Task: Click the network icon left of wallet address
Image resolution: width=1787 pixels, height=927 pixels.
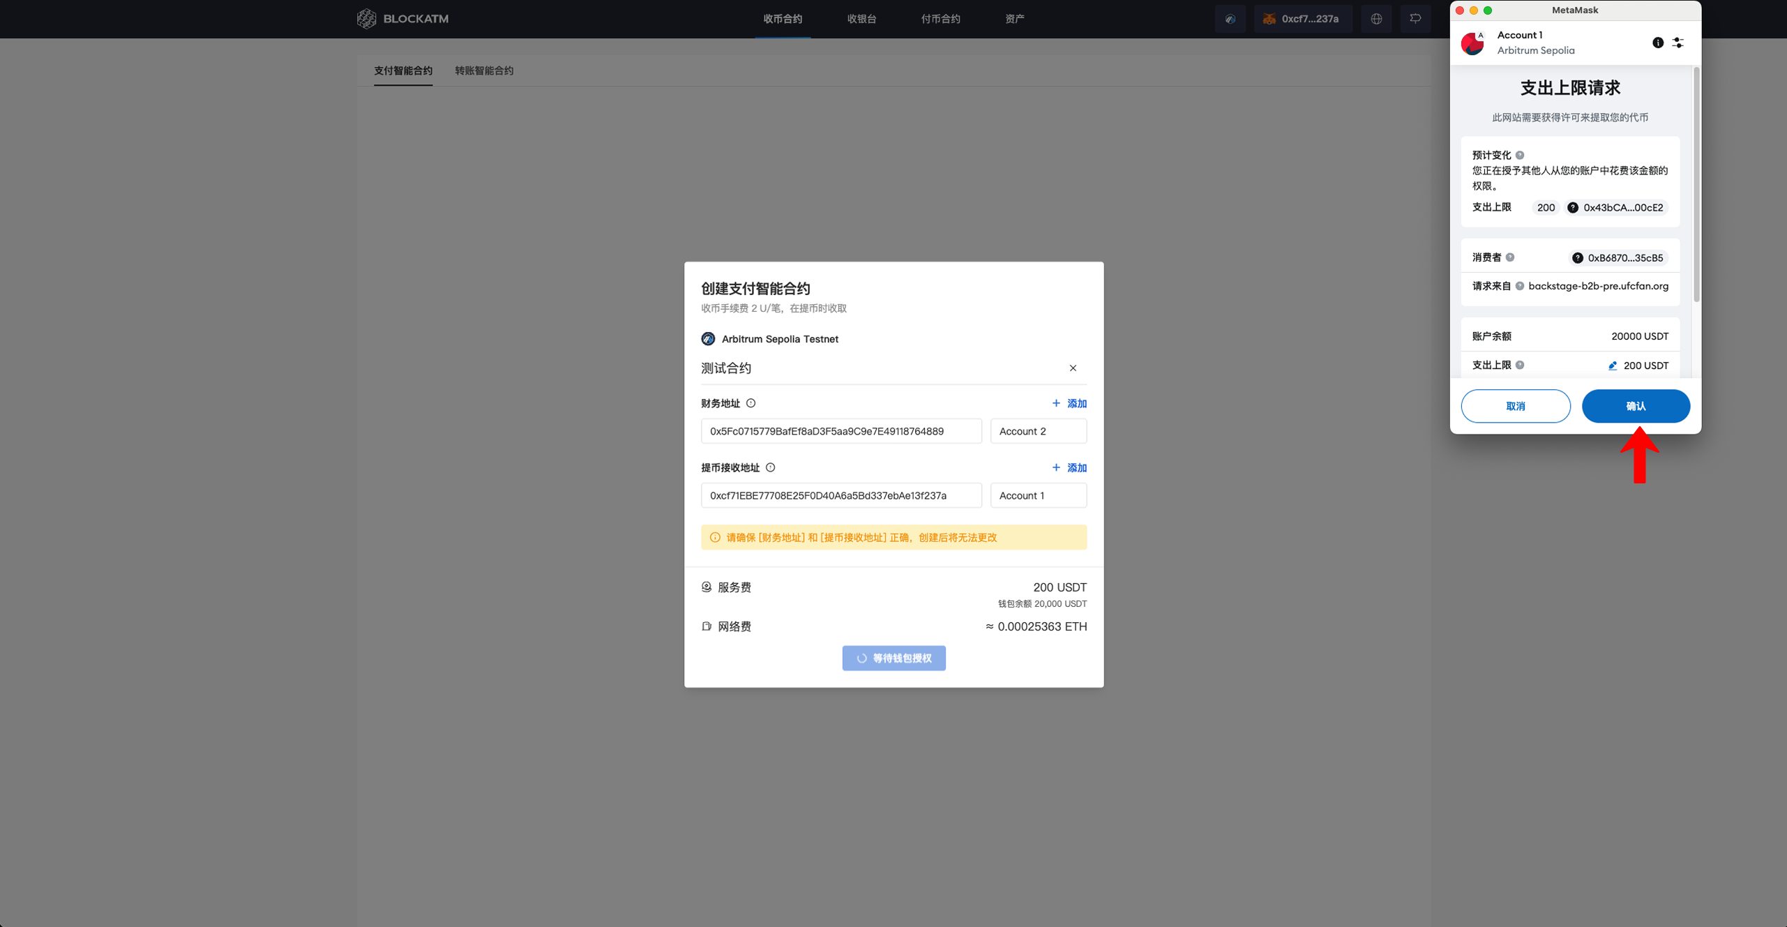Action: point(1230,19)
